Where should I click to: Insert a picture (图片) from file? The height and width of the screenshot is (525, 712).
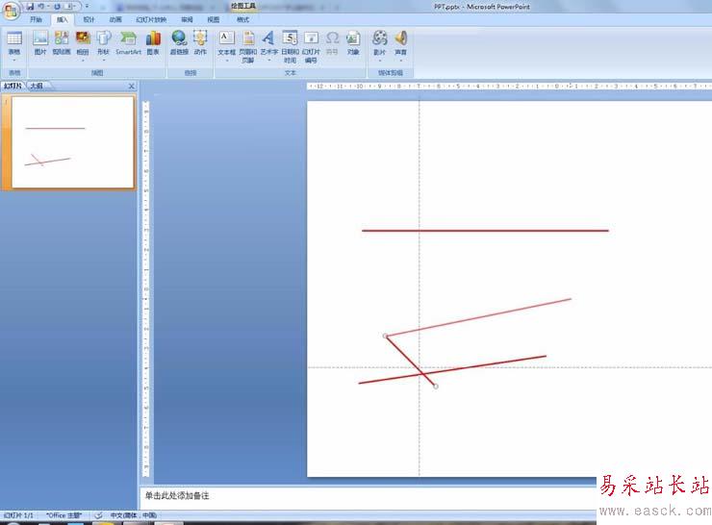coord(40,43)
